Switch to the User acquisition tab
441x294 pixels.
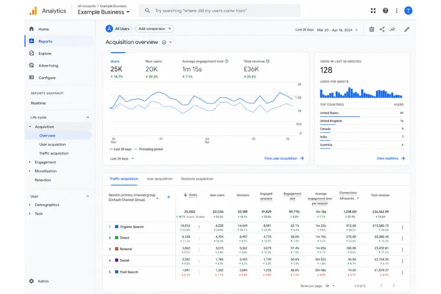click(x=159, y=179)
